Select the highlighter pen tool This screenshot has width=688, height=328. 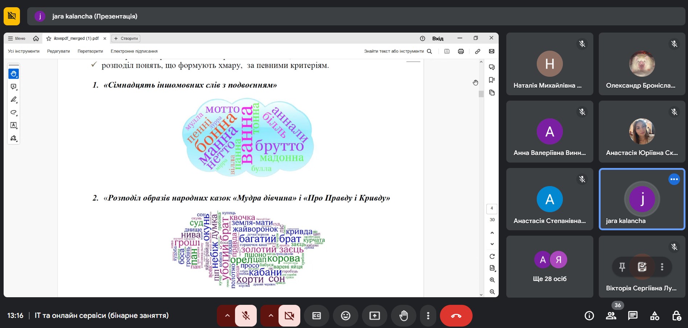coord(13,100)
